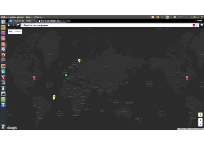Screen dimensions: 204x145
Task: Click the green marker over France
Action: pyautogui.click(x=66, y=75)
